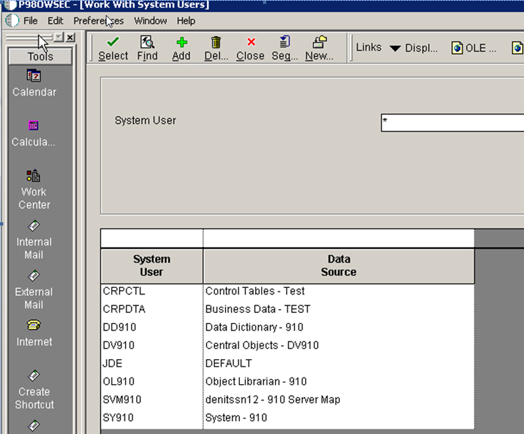
Task: Expand the Links dropdown arrow
Action: click(x=395, y=49)
